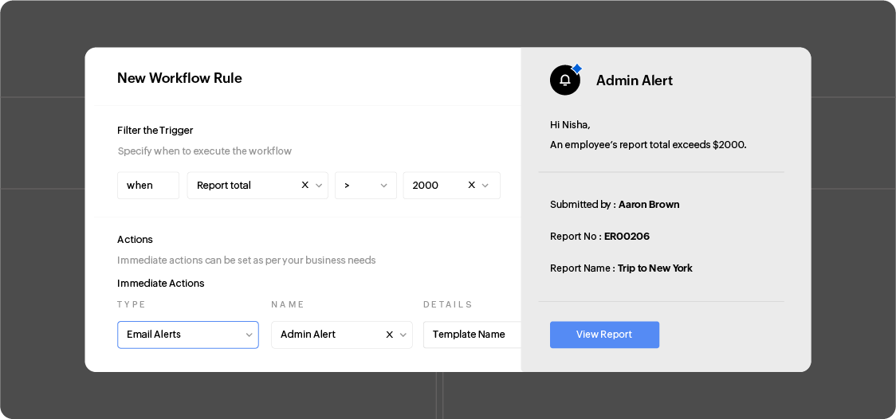Expand the Report total dropdown arrow

pos(319,186)
